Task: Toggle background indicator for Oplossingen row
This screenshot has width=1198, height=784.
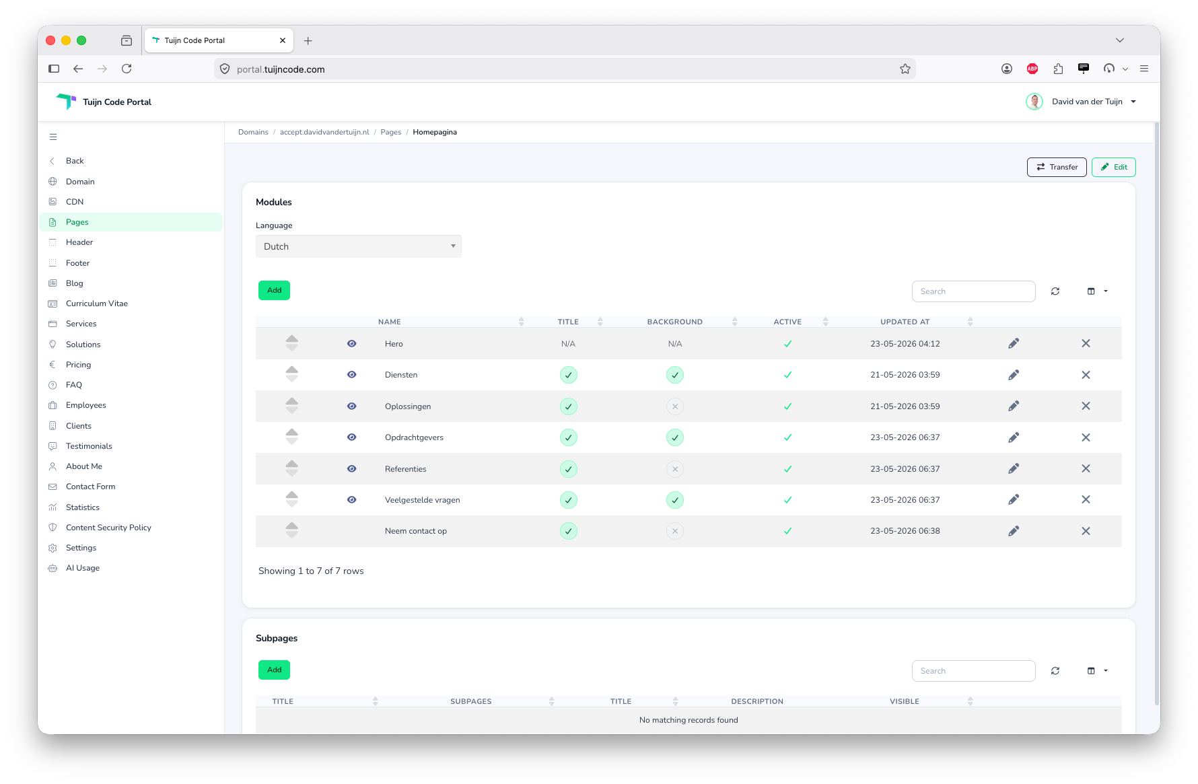Action: pyautogui.click(x=675, y=406)
